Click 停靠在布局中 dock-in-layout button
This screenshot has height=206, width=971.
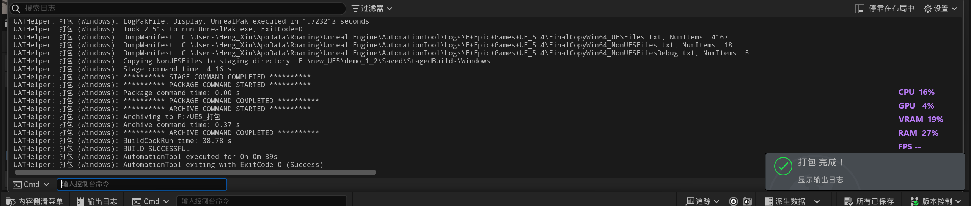pos(885,8)
